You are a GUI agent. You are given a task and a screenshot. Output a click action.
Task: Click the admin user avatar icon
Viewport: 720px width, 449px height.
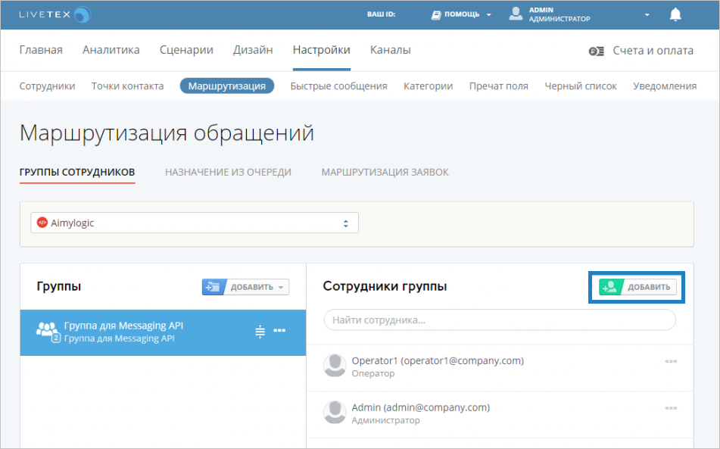(516, 14)
